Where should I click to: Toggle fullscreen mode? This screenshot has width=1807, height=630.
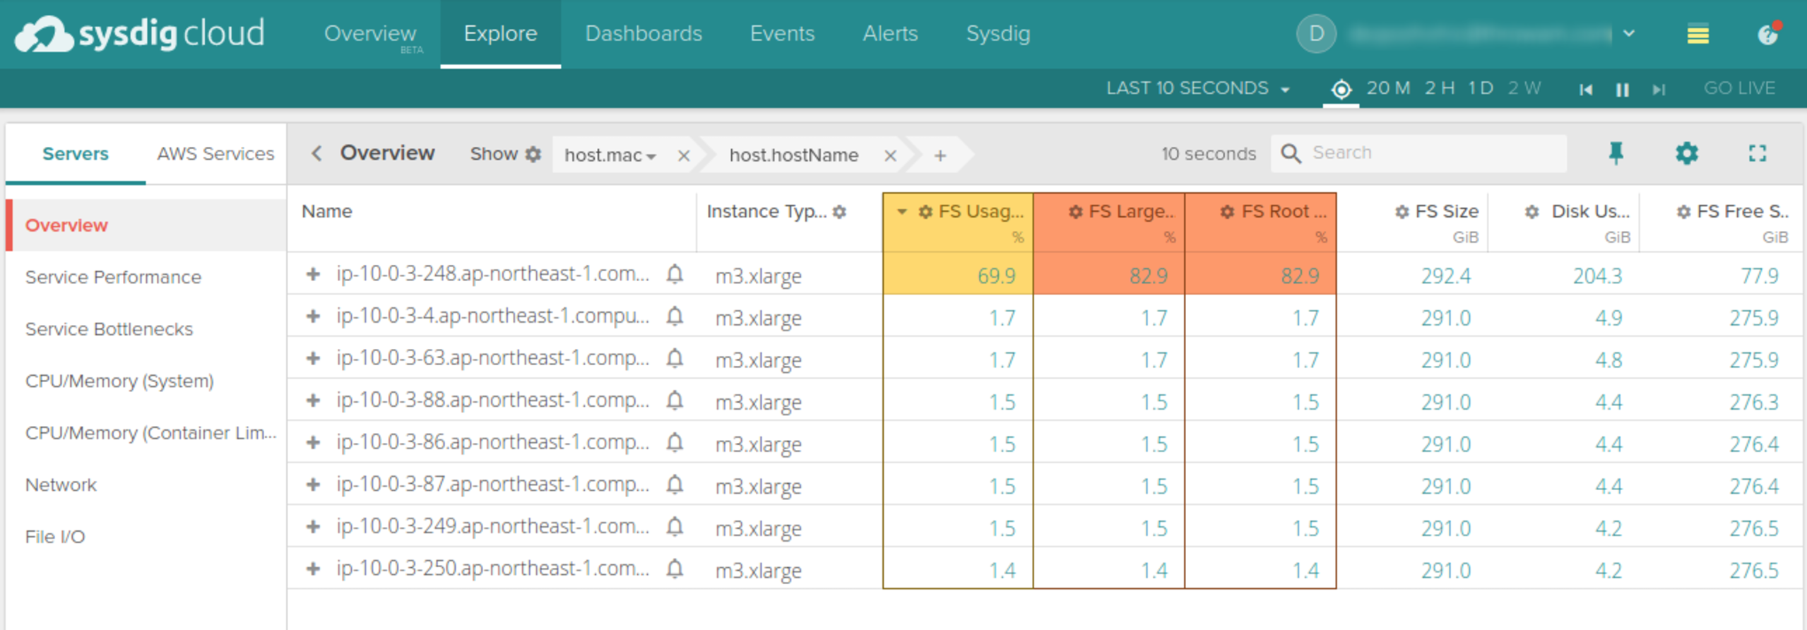pos(1758,153)
